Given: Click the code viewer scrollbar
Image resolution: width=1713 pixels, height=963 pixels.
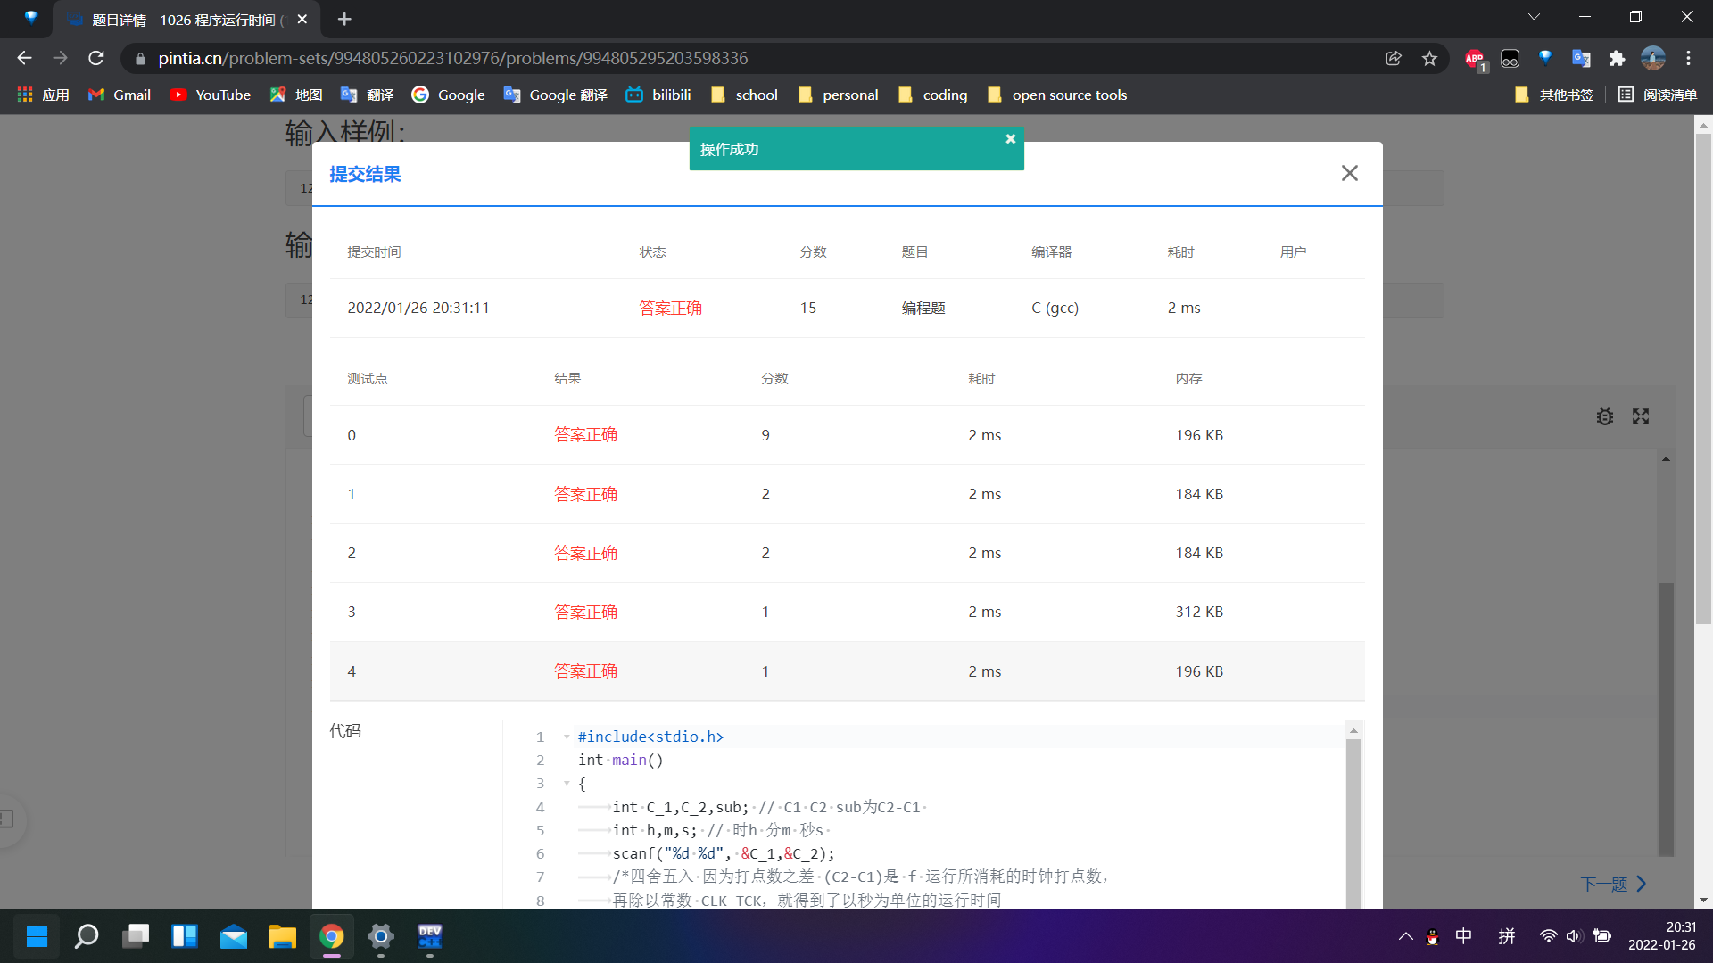Looking at the screenshot, I should click(x=1353, y=820).
